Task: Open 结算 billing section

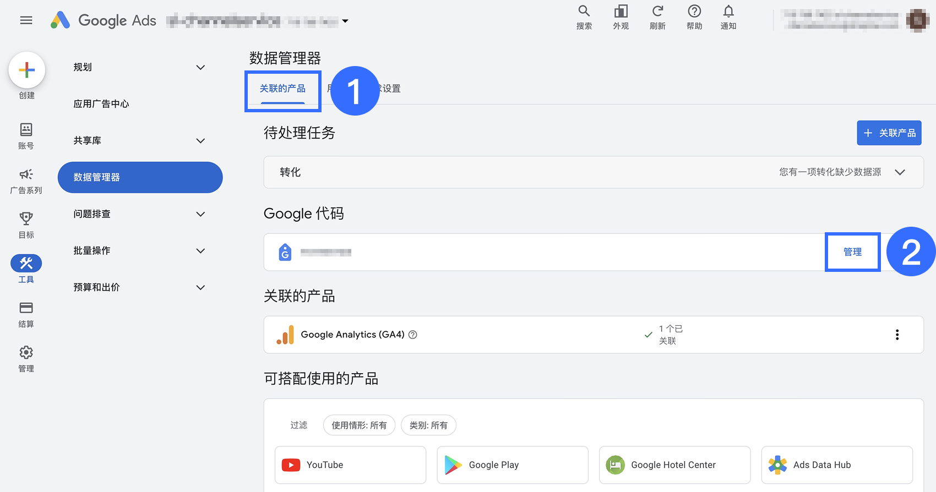Action: pyautogui.click(x=26, y=315)
